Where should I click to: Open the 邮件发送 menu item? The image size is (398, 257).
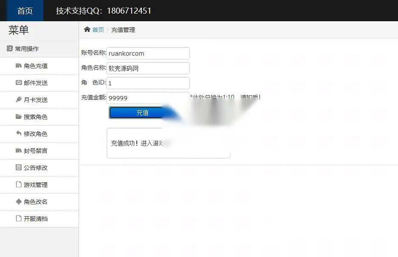coord(40,83)
